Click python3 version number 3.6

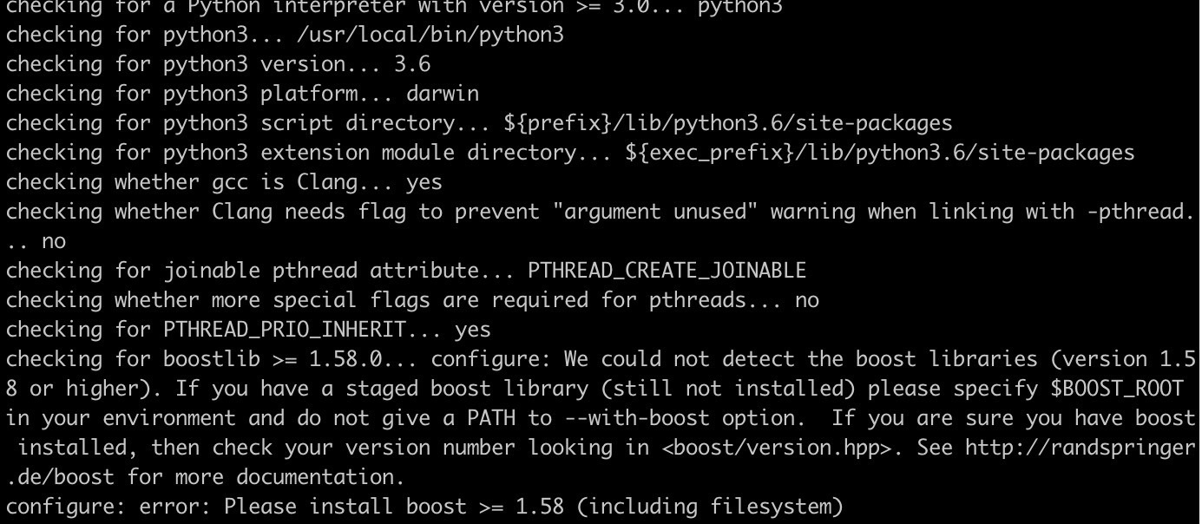coord(412,64)
